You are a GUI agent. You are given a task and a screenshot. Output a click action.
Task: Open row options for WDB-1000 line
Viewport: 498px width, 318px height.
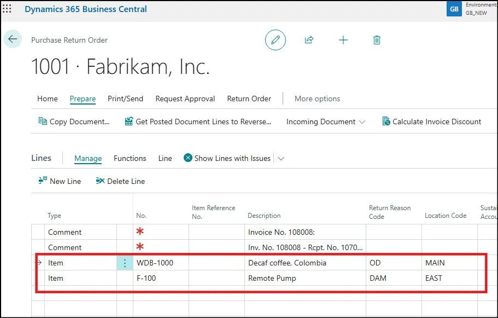click(x=125, y=263)
